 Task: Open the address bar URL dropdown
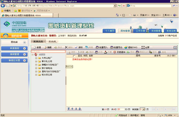click(115, 5)
